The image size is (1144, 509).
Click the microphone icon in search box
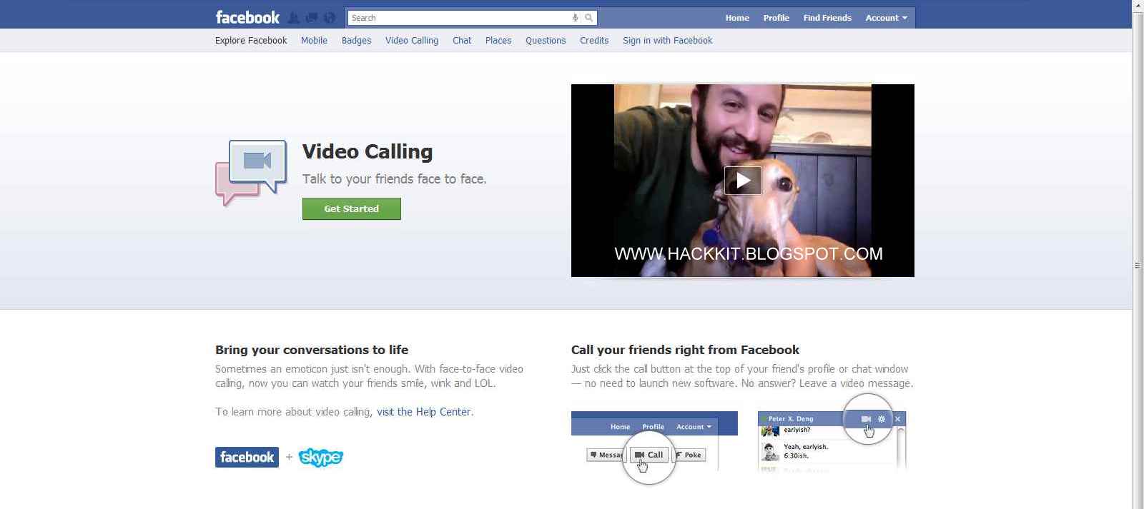click(575, 18)
